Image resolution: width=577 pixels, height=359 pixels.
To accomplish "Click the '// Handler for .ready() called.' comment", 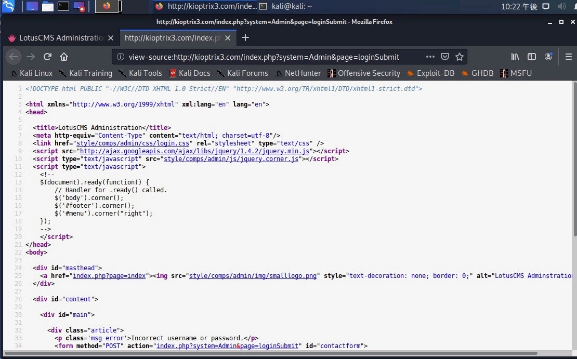I will pos(111,190).
